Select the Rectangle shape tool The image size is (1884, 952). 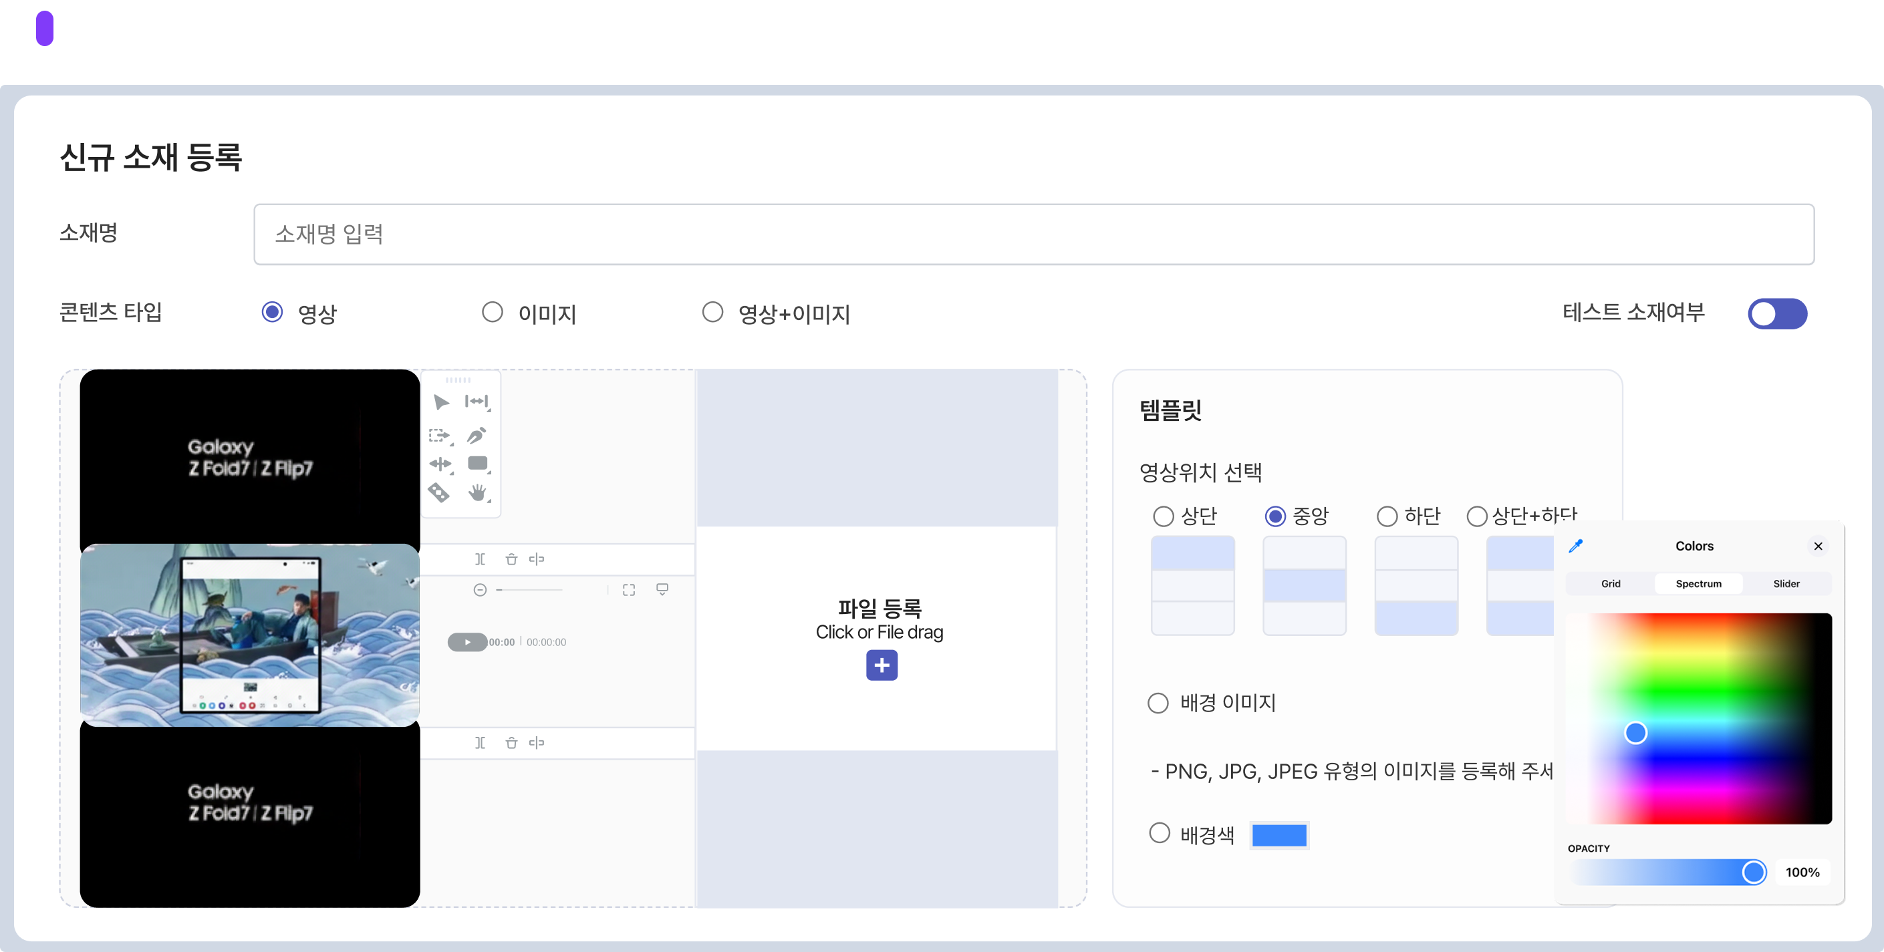pos(478,463)
